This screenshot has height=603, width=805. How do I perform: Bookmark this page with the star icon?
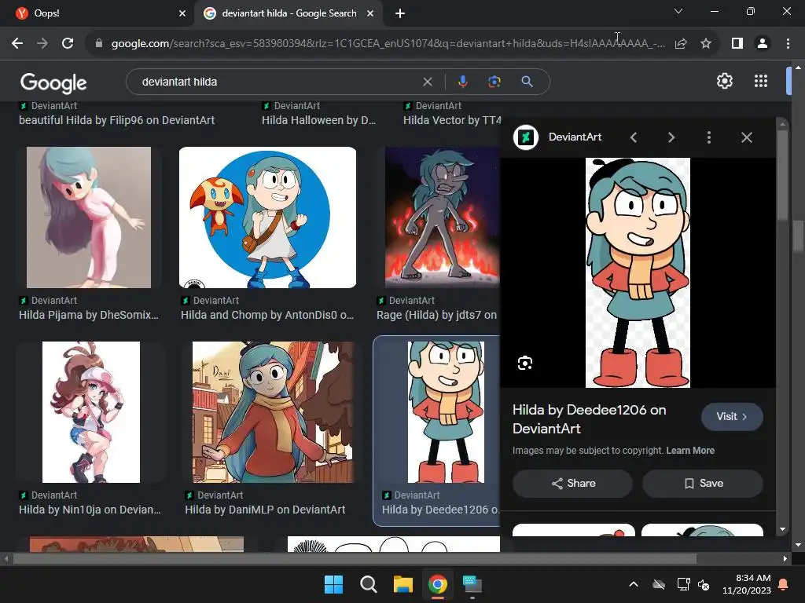[706, 44]
